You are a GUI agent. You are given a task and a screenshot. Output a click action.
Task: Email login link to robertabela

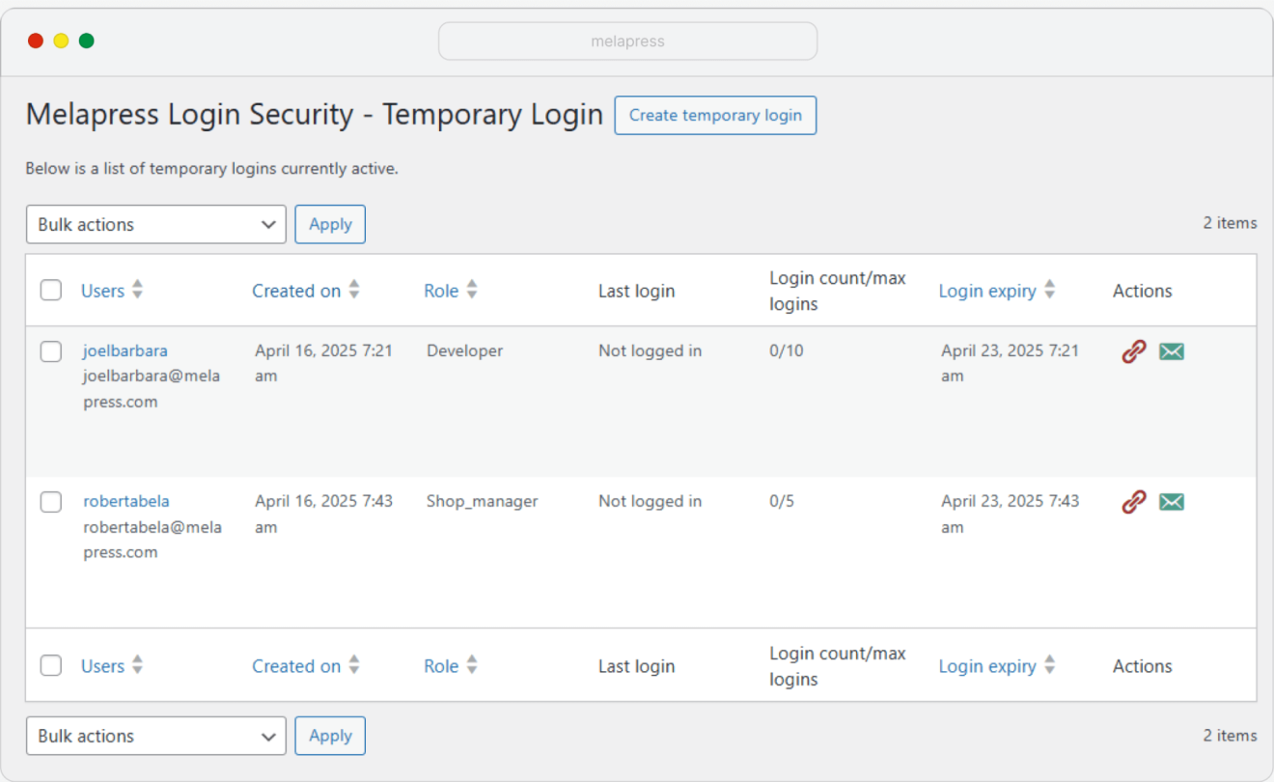pos(1172,502)
